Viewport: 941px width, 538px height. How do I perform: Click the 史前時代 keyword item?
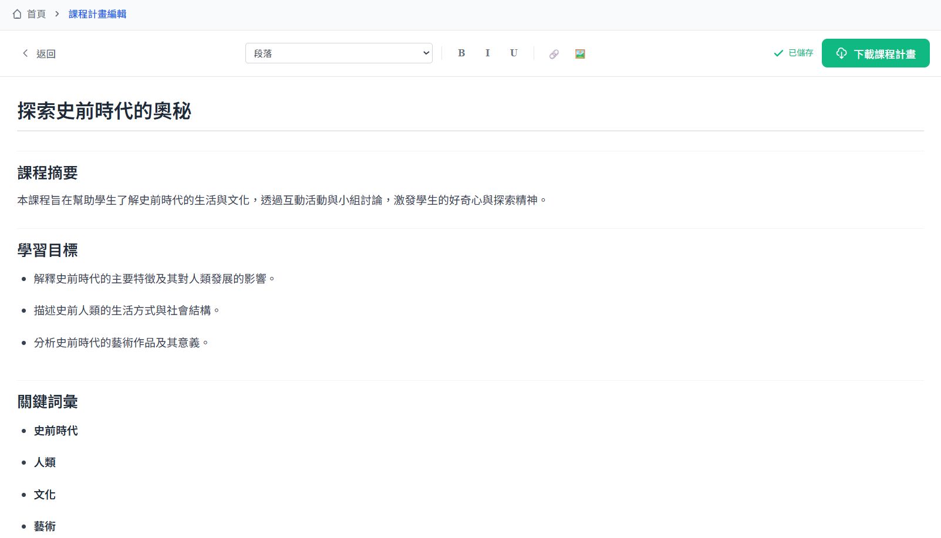pyautogui.click(x=56, y=431)
